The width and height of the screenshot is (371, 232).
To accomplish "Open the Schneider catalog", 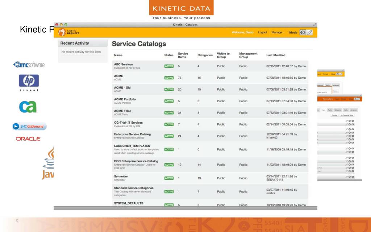I will tap(121, 177).
